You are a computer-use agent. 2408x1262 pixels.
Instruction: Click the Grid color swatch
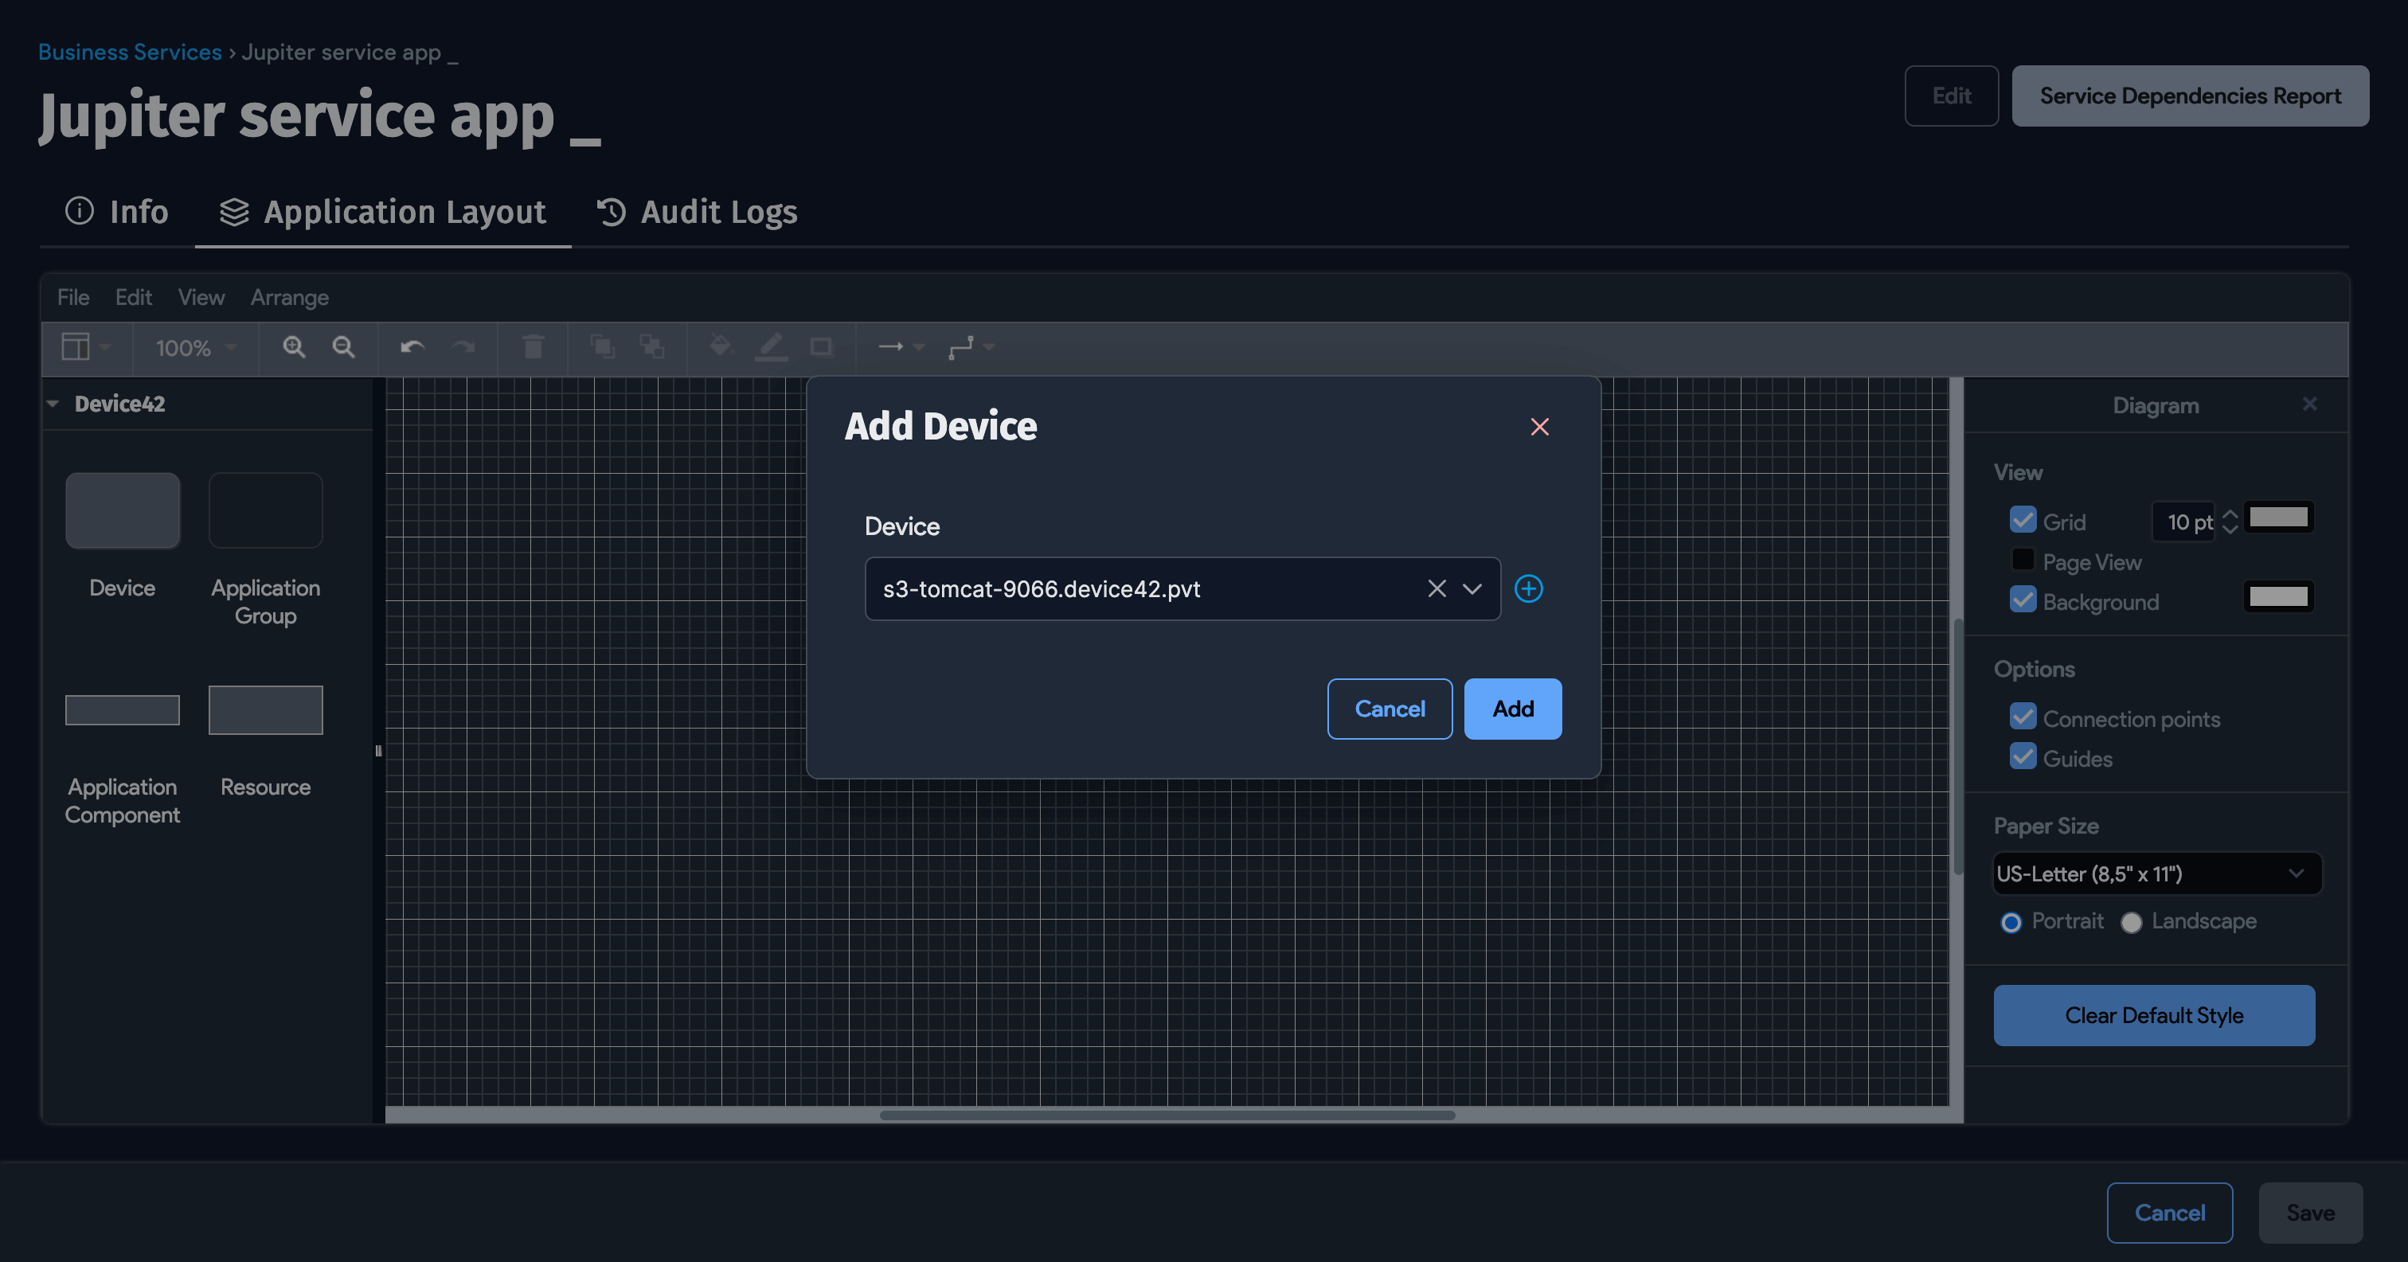tap(2278, 517)
